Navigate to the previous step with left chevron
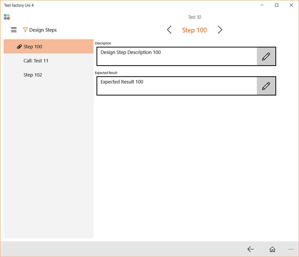299x257 pixels. (169, 30)
